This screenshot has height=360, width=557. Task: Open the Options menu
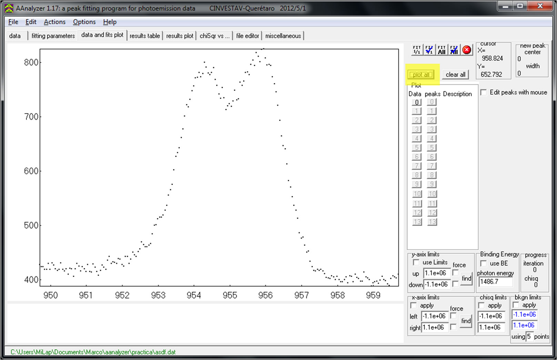(x=84, y=22)
